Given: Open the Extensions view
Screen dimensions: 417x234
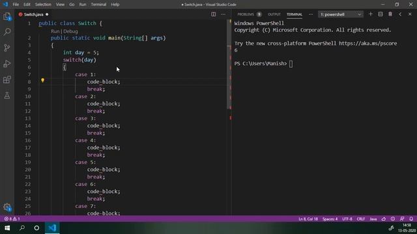Looking at the screenshot, I should click(7, 79).
